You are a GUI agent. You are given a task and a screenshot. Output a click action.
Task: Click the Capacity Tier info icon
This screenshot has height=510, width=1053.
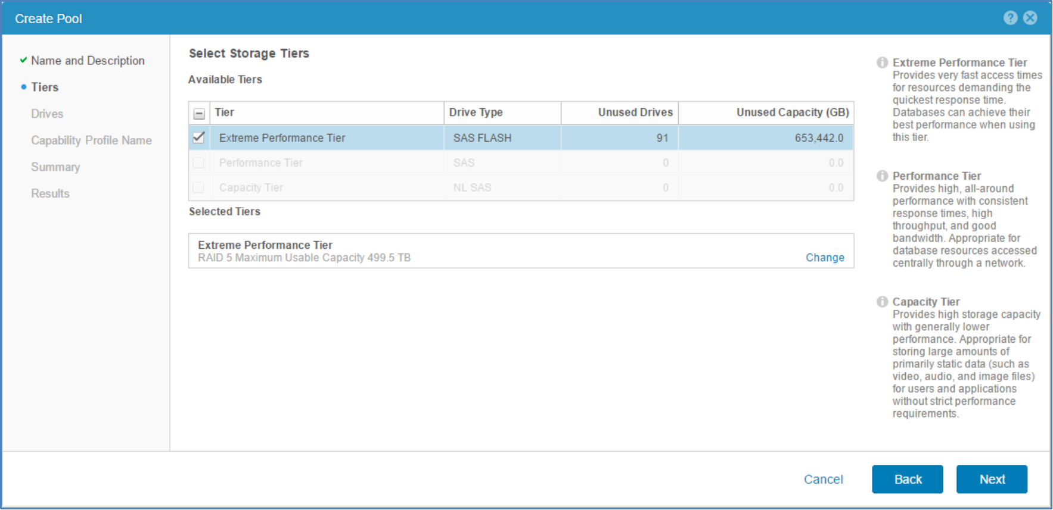(x=882, y=302)
